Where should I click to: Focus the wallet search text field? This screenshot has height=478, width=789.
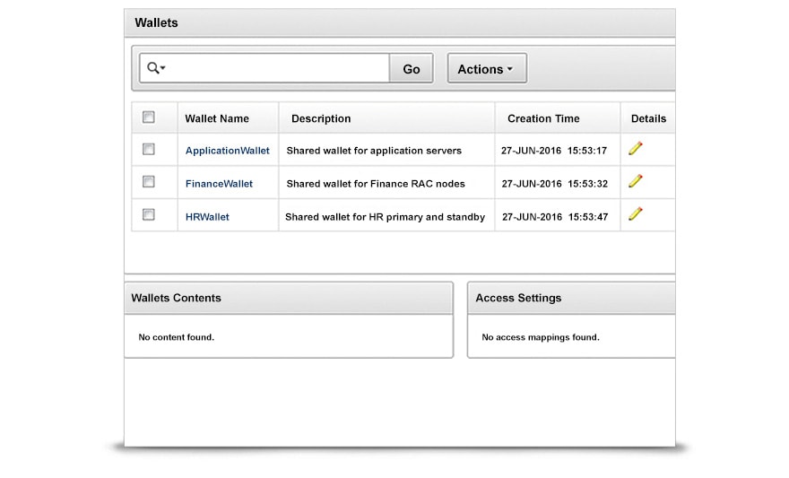(278, 68)
